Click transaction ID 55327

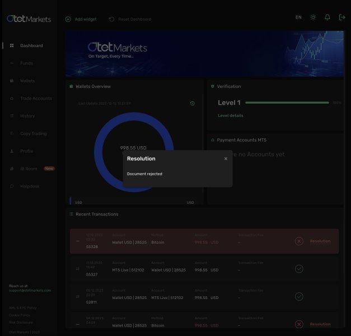point(92,274)
